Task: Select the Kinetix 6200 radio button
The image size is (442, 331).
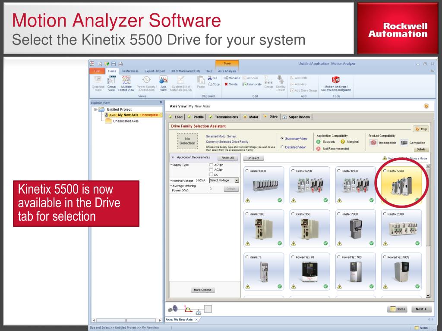Action: coord(293,171)
